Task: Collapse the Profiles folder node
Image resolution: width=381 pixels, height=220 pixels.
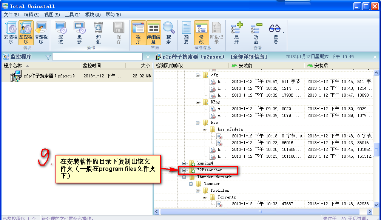Action: 197,191
